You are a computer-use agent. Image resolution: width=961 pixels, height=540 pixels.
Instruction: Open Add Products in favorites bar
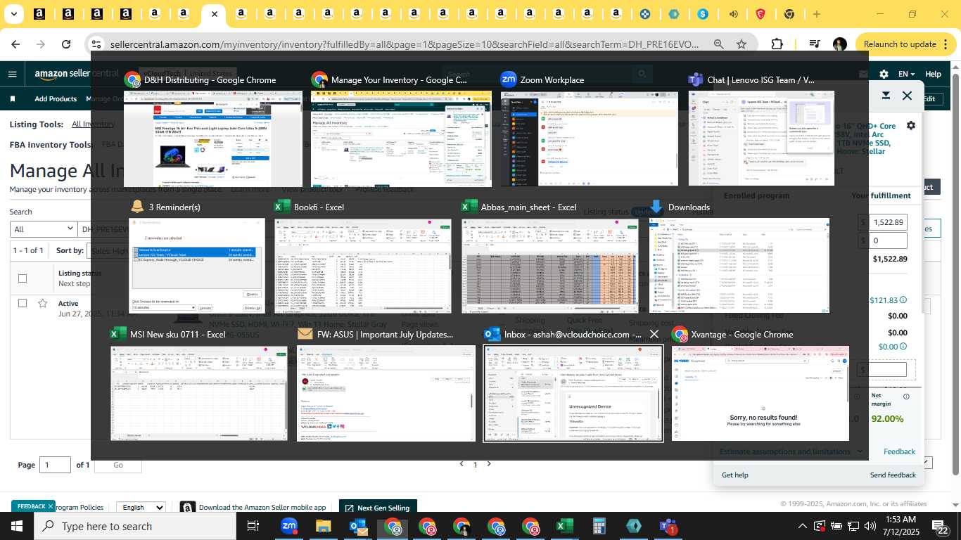click(x=56, y=99)
